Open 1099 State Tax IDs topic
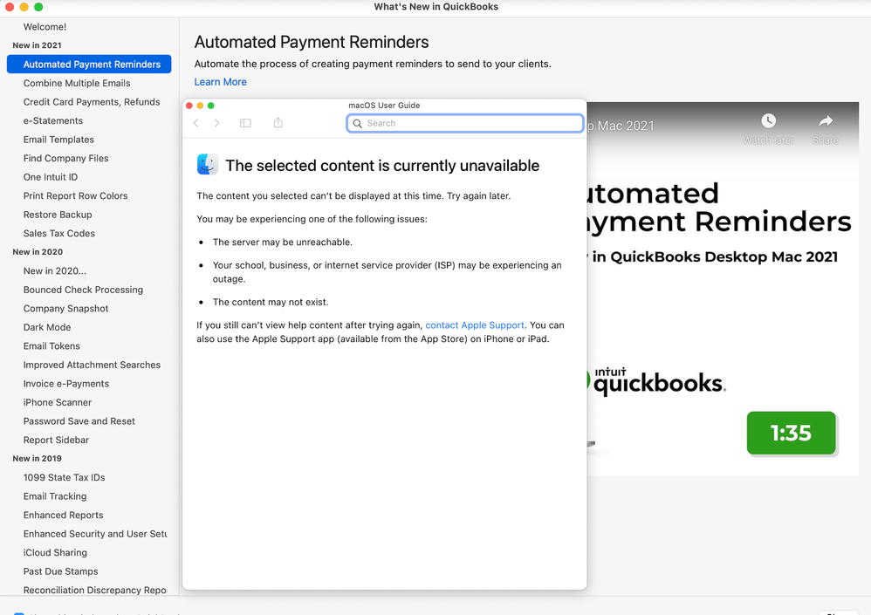Image resolution: width=871 pixels, height=615 pixels. (65, 477)
